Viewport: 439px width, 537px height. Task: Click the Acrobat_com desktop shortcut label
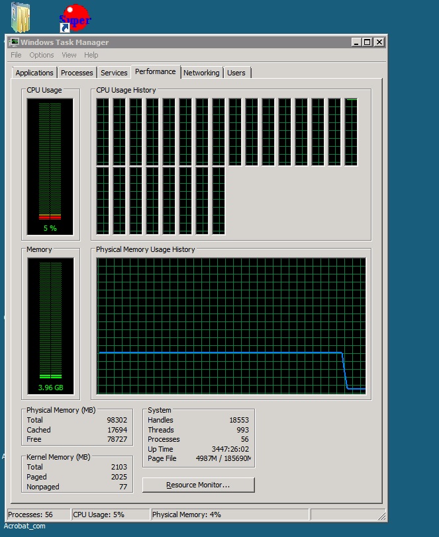click(x=25, y=526)
